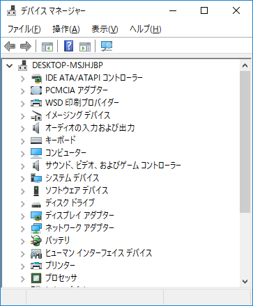The width and height of the screenshot is (253, 306).
Task: Click the blue Help question-mark toolbar icon
Action: click(68, 46)
